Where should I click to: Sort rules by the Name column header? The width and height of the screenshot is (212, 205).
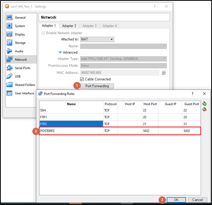pyautogui.click(x=71, y=104)
